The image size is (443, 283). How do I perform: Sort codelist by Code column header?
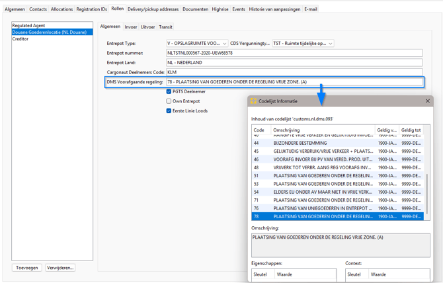click(261, 130)
